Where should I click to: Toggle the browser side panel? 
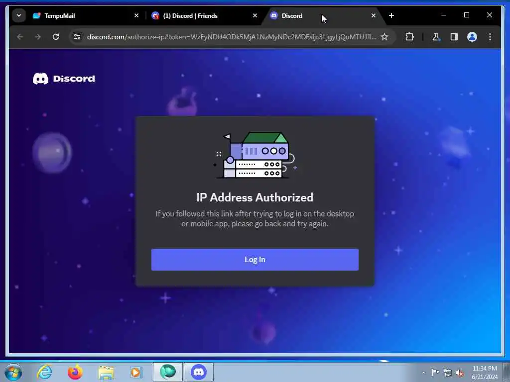click(454, 37)
